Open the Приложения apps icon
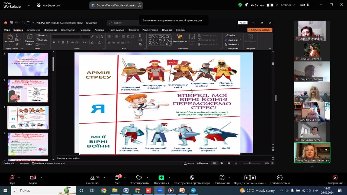The width and height of the screenshot is (347, 195). (x=222, y=178)
